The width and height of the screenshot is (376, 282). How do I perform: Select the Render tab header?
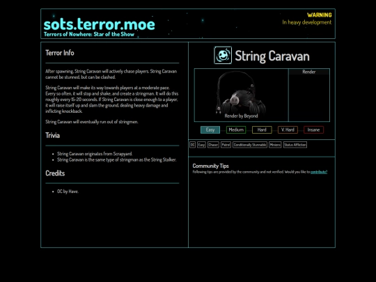309,72
